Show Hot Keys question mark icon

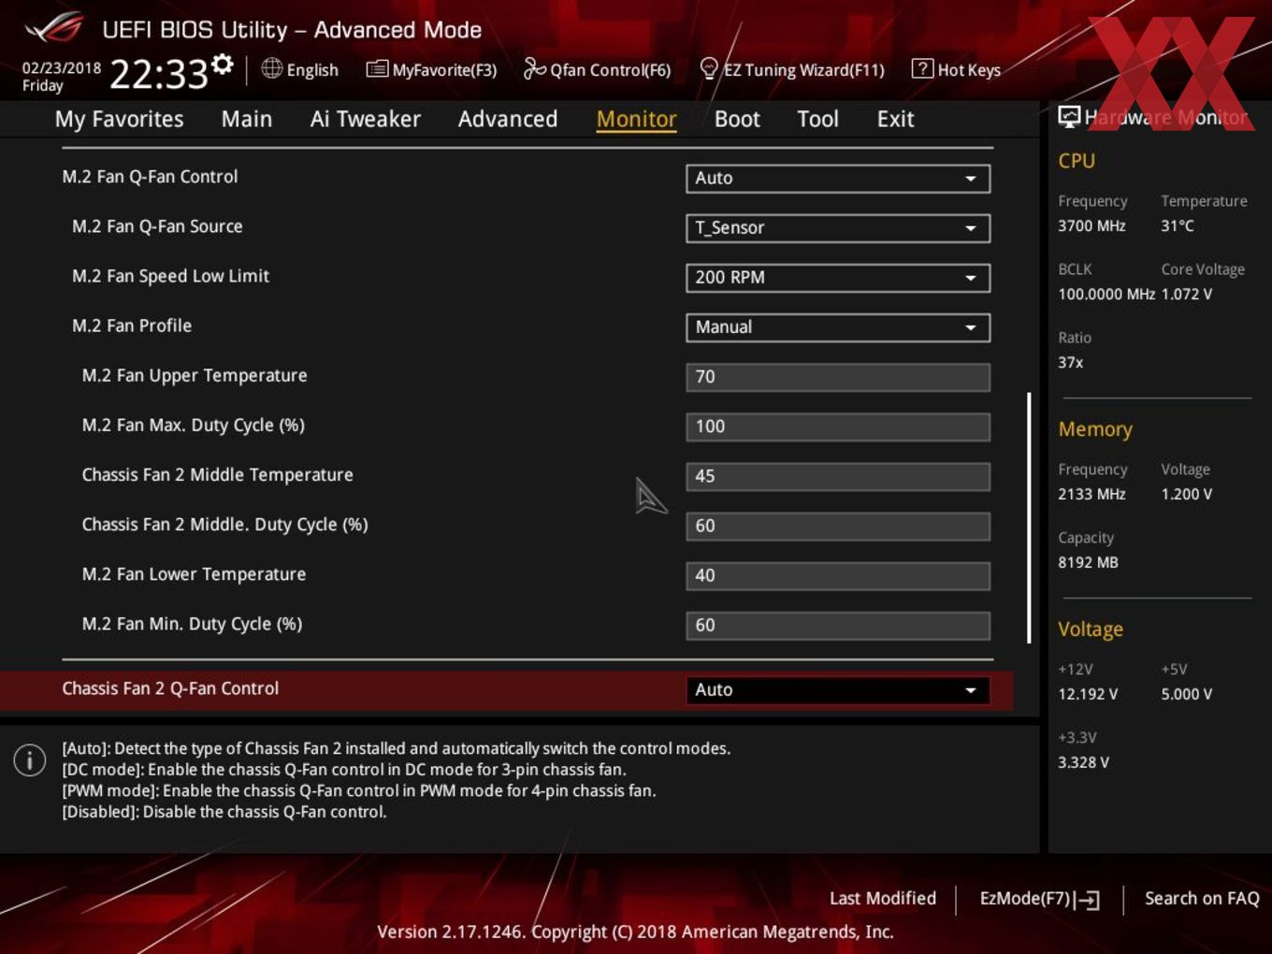(922, 68)
